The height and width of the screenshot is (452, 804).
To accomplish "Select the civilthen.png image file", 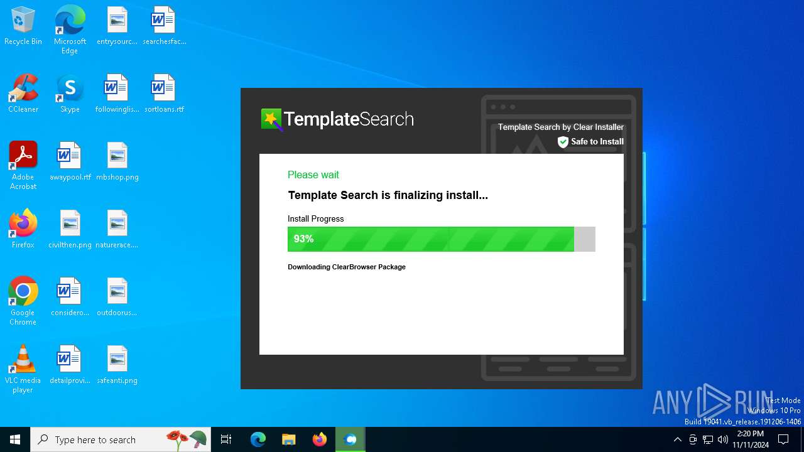I will coord(70,230).
